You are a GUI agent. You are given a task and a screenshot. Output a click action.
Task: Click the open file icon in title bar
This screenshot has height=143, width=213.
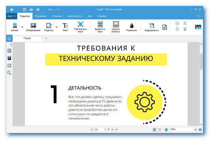pyautogui.click(x=12, y=9)
